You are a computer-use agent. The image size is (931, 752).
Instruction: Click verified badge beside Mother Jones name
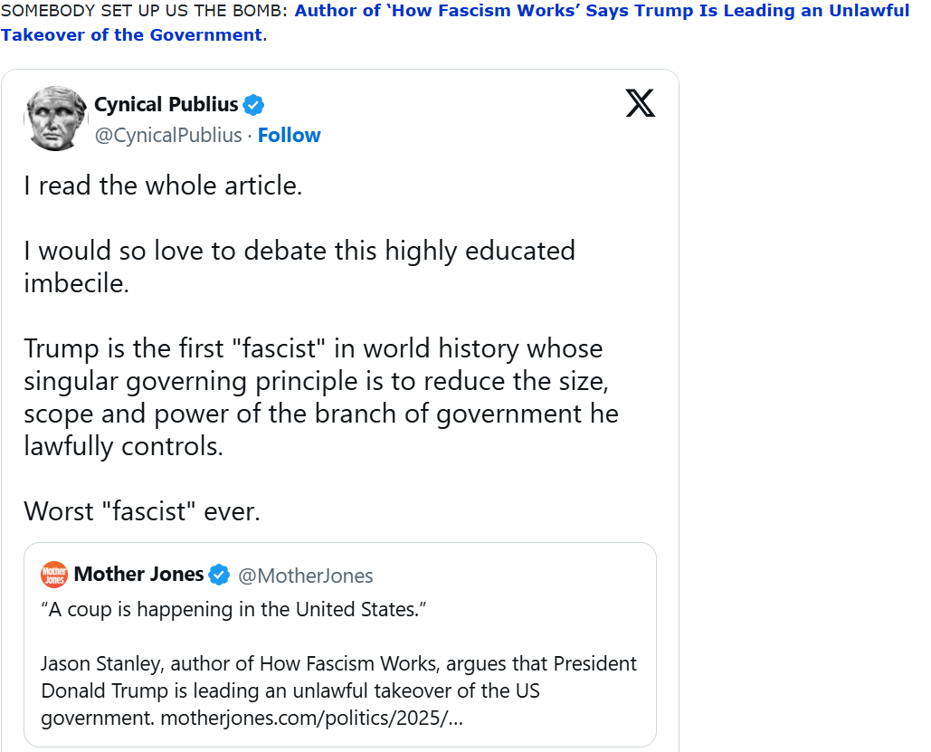219,575
